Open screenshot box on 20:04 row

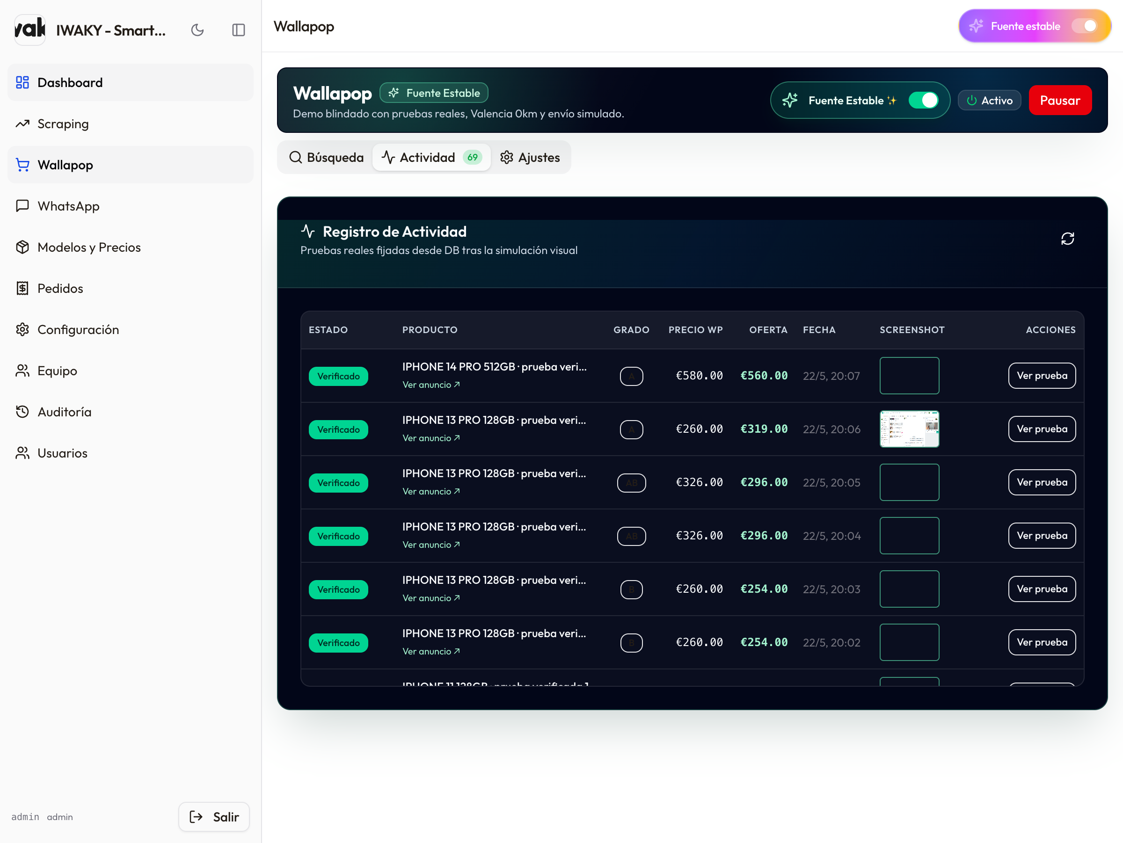(x=909, y=536)
